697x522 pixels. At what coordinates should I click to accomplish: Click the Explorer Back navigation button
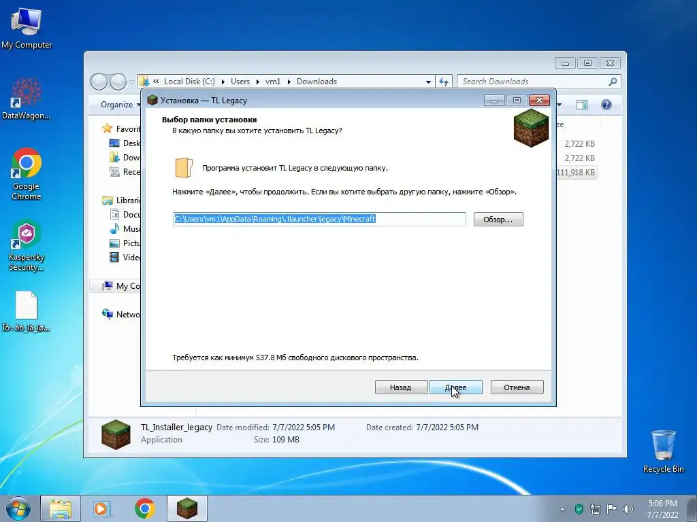99,82
